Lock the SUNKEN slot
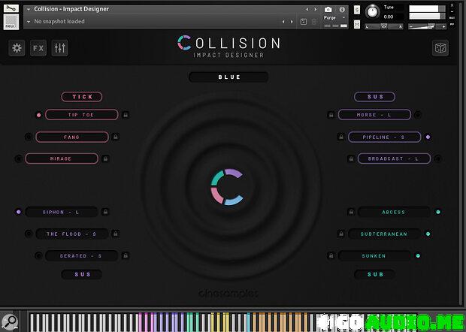This screenshot has width=466, height=332. point(331,255)
